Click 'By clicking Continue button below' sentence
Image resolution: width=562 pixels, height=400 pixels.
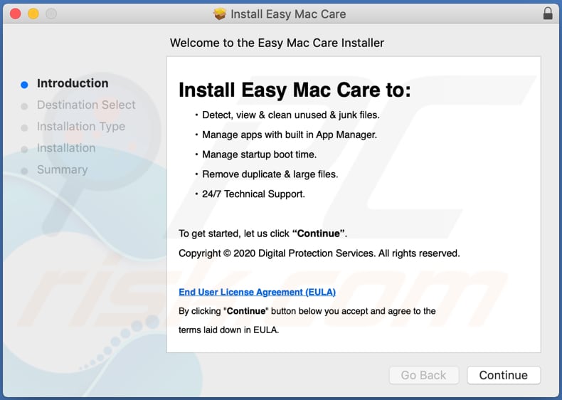coord(307,311)
